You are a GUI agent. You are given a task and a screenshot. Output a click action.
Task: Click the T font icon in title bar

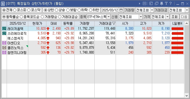[166, 3]
